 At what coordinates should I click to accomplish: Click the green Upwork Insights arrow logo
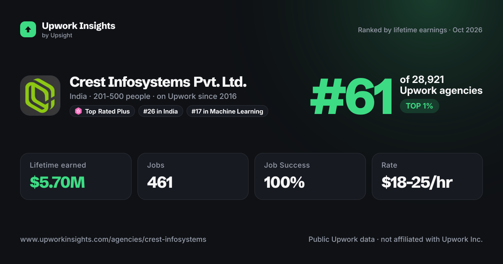tap(28, 29)
